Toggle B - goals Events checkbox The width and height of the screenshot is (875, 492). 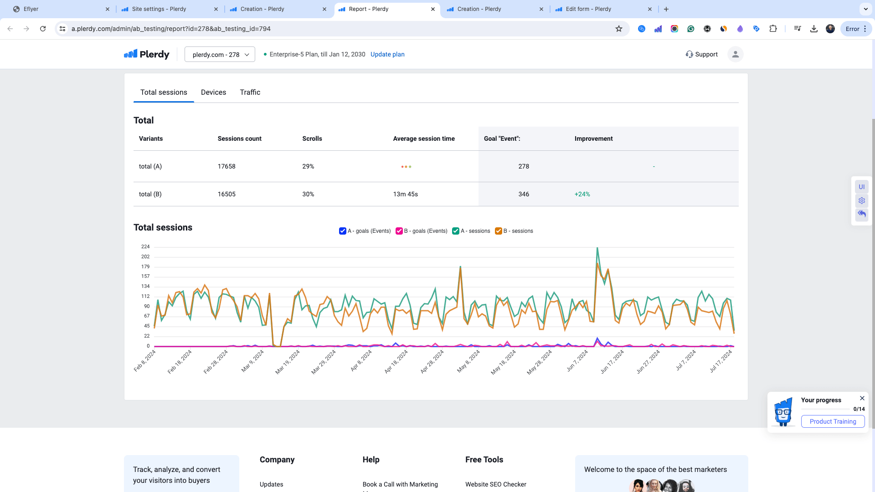tap(399, 231)
